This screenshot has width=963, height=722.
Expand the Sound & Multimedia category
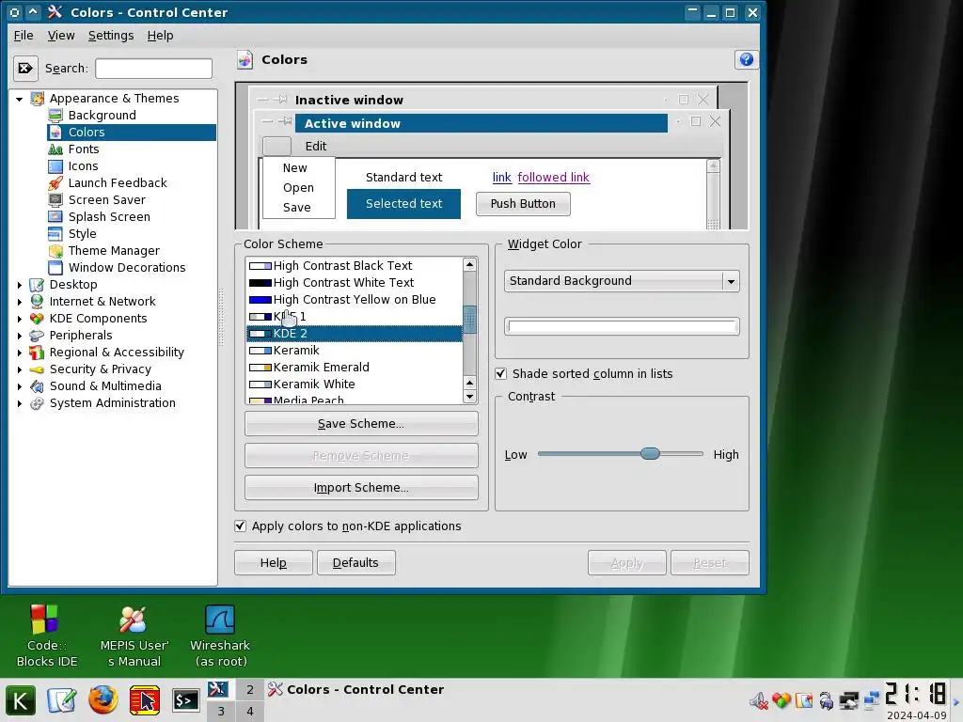click(x=20, y=386)
